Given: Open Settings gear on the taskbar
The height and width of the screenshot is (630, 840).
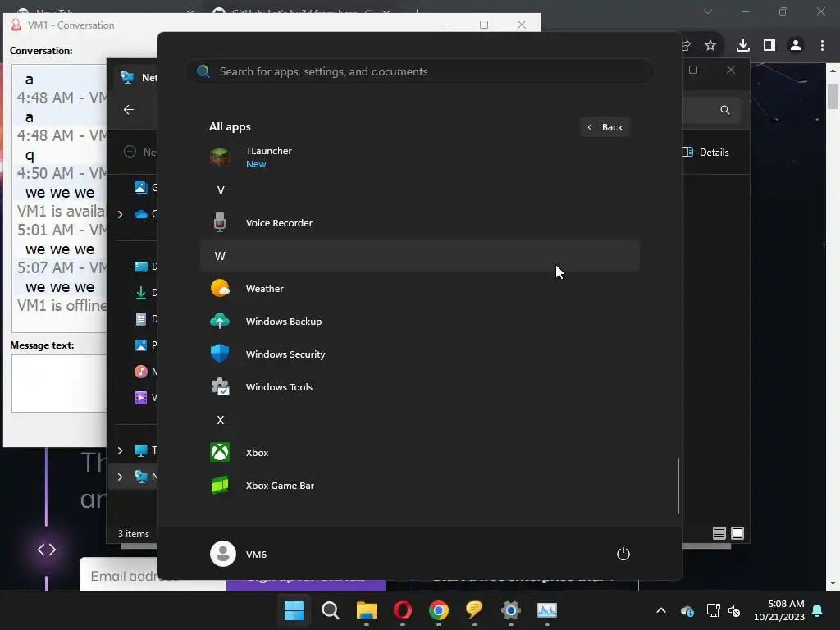Looking at the screenshot, I should pos(510,610).
